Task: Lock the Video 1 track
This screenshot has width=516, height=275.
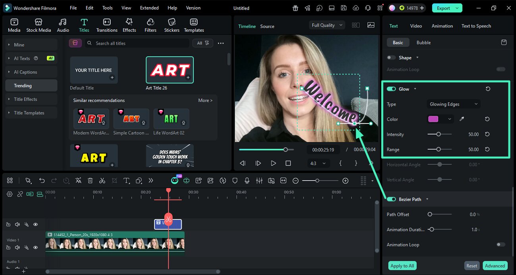Action: 8,247
